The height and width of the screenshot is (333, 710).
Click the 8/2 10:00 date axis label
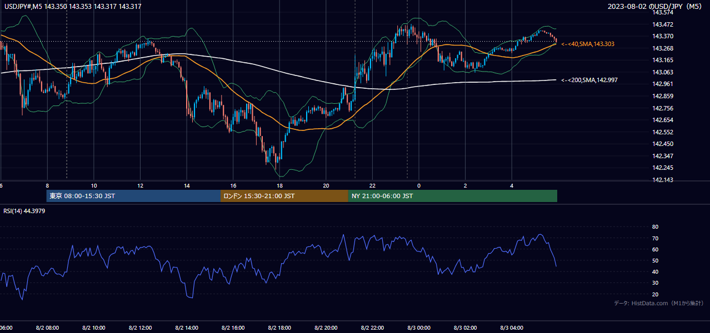pyautogui.click(x=94, y=328)
